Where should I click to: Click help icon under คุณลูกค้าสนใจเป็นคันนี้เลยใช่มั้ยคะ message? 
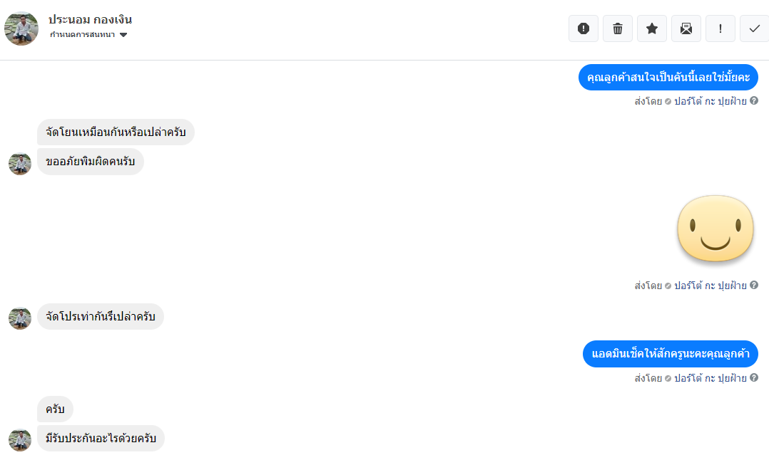tap(754, 101)
